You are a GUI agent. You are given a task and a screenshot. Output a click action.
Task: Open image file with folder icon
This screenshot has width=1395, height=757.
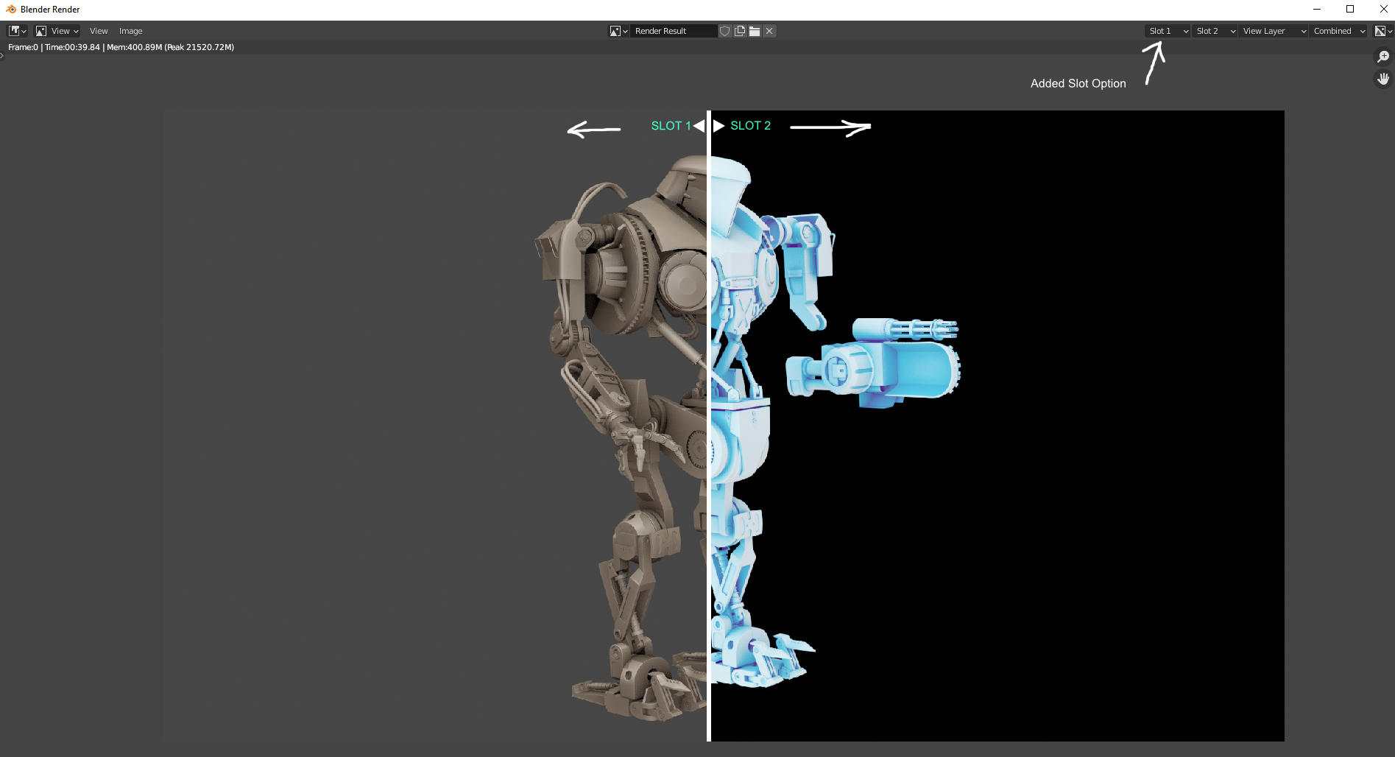(755, 31)
